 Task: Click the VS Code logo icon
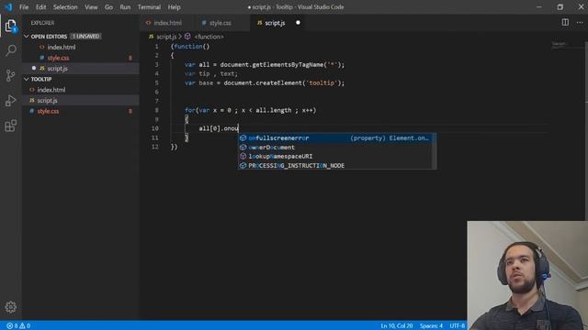click(8, 6)
